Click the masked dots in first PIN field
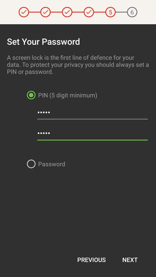 [43, 113]
